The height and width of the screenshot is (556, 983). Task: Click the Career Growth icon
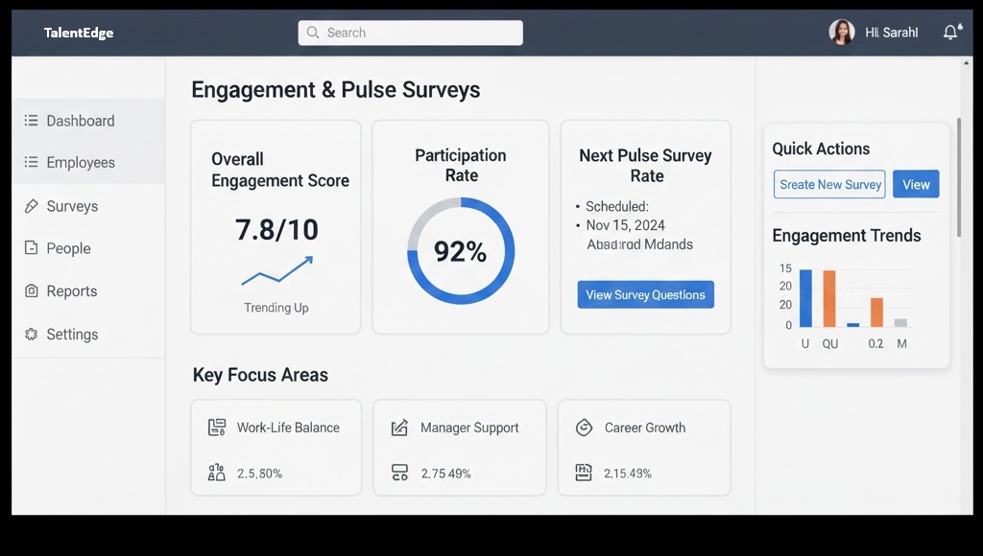584,428
